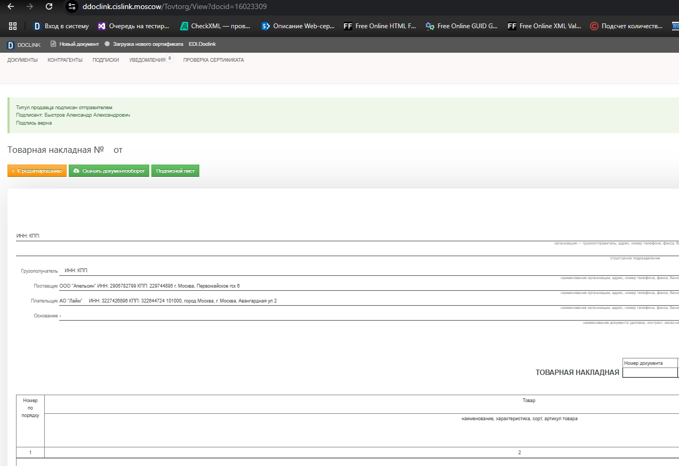The height and width of the screenshot is (466, 679).
Task: Click 'Титул продавца подписан отправителем' text
Action: [64, 108]
